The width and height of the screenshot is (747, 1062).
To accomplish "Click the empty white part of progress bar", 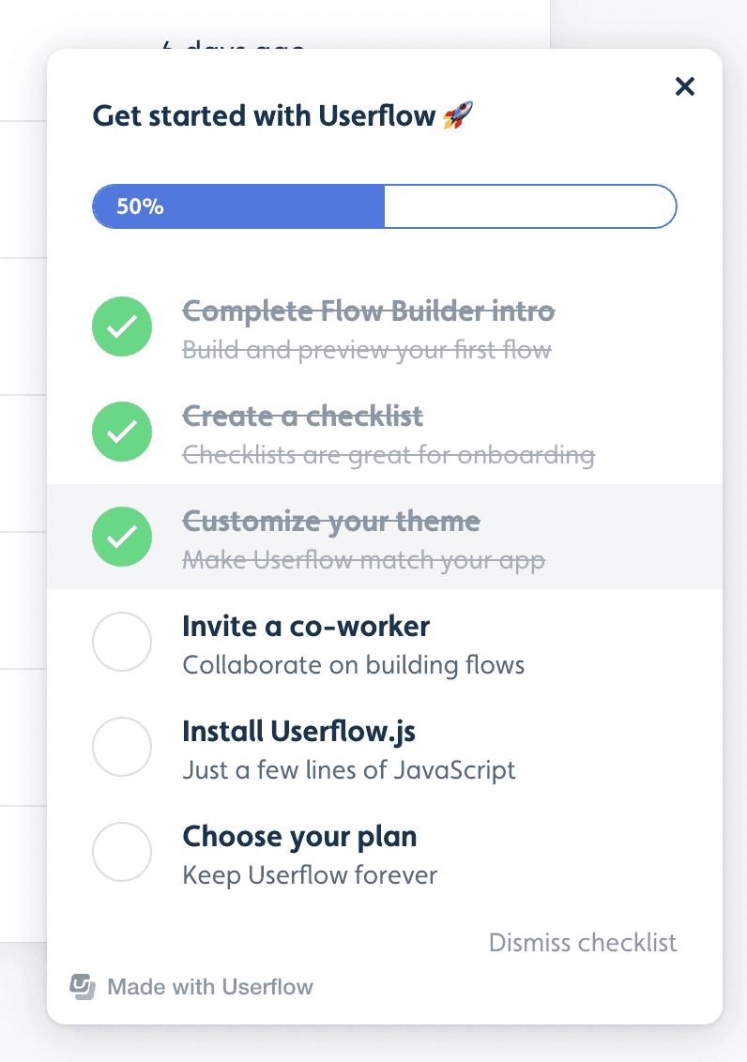I will pos(530,206).
